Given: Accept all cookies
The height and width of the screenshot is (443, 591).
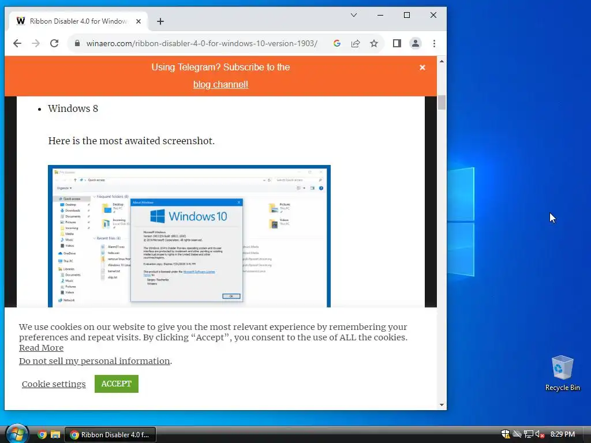Looking at the screenshot, I should (117, 384).
